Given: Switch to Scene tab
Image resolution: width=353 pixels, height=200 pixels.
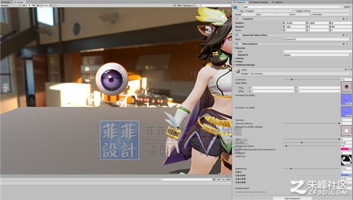Looking at the screenshot, I should tap(19, 2).
